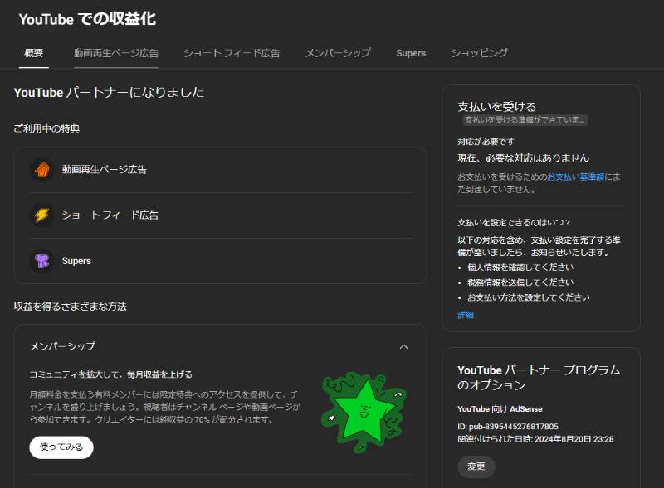664x488 pixels.
Task: Click the 個人情報を確認してください bullet
Action: 520,268
